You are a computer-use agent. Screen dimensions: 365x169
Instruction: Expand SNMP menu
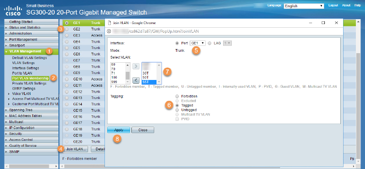click(x=14, y=152)
